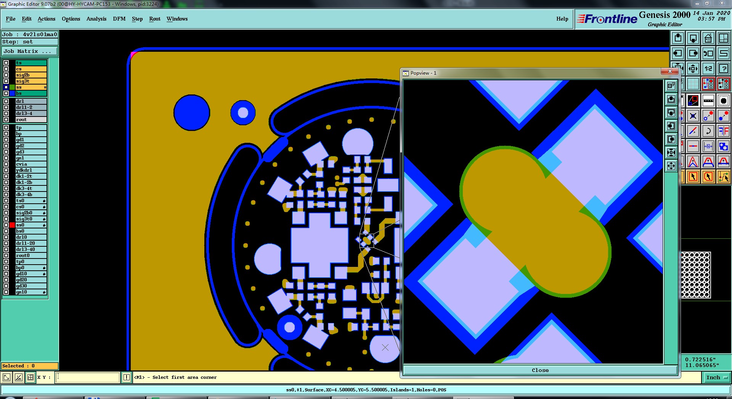Click the red ss0 layer color swatch
The width and height of the screenshot is (732, 399).
point(12,225)
